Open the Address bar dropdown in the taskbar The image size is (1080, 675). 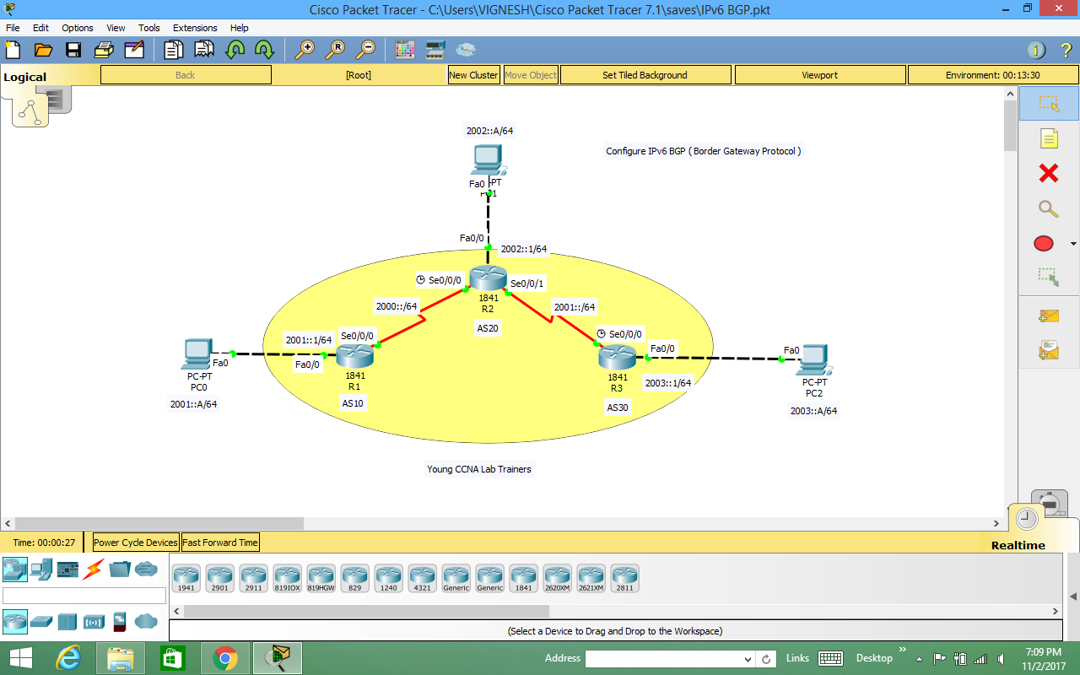coord(747,658)
